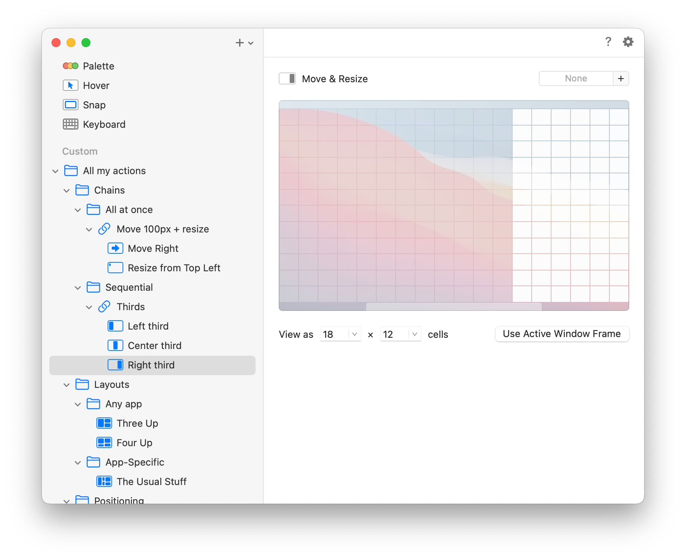Click the Move & Resize action type icon

[x=287, y=79]
